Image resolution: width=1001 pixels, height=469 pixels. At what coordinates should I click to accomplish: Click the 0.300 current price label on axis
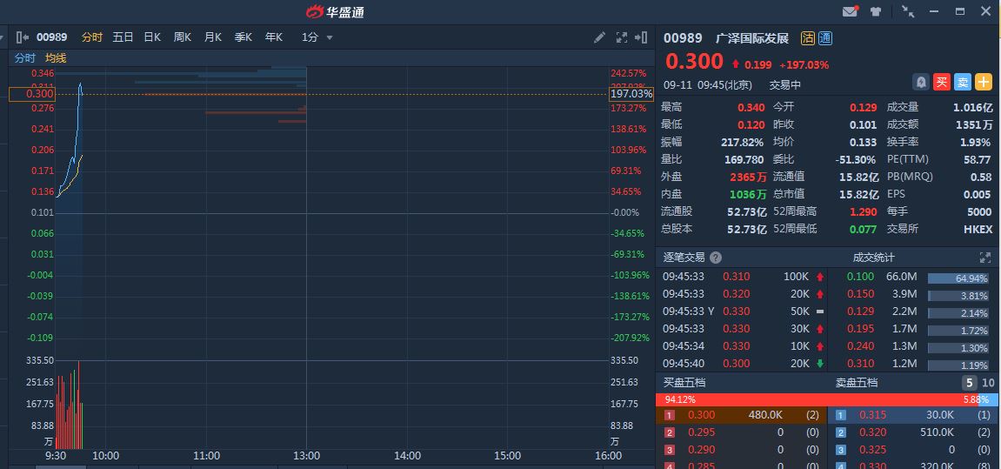pos(32,94)
